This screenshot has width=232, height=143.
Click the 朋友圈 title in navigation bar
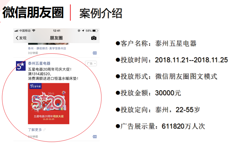point(56,38)
